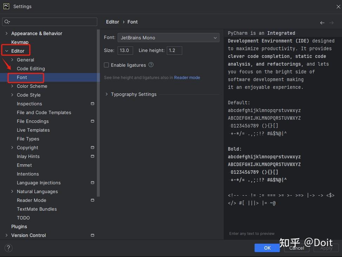This screenshot has width=342, height=257.
Task: Click the project-settings icon beside Reader Mode
Action: click(x=92, y=200)
